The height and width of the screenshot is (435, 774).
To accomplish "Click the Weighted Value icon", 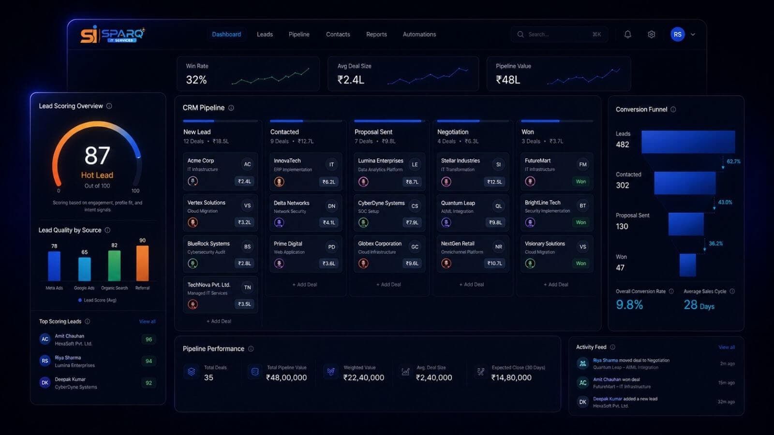I will click(331, 372).
